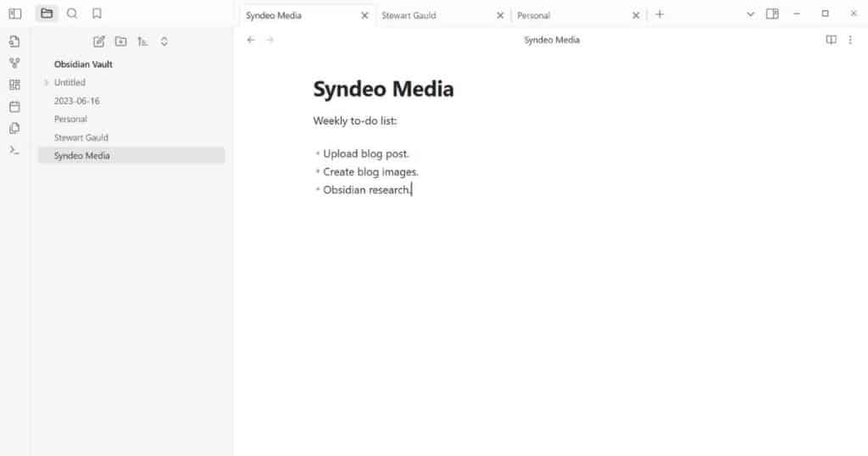The height and width of the screenshot is (456, 868).
Task: Place cursor in Create blog images item
Action: (371, 172)
